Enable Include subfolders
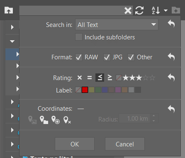The image size is (185, 158). (x=79, y=37)
